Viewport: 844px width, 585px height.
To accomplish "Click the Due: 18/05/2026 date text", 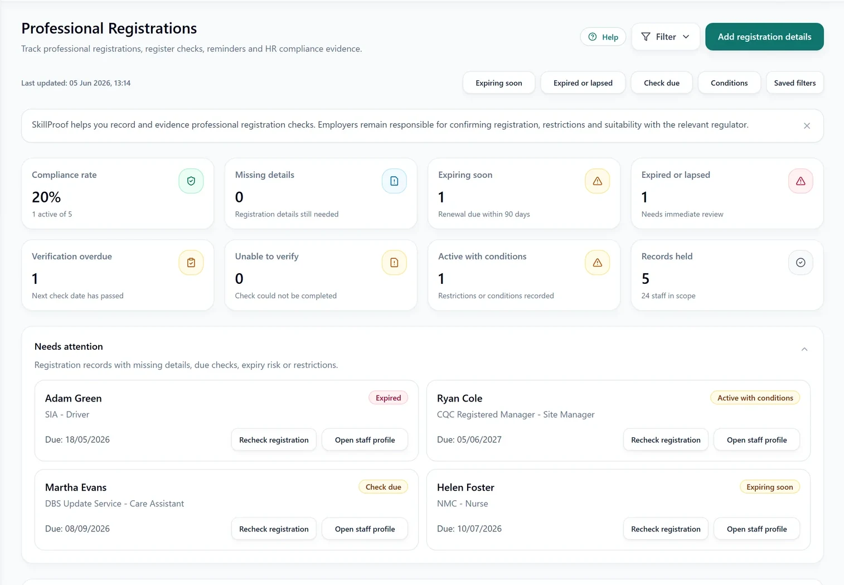I will (x=77, y=439).
